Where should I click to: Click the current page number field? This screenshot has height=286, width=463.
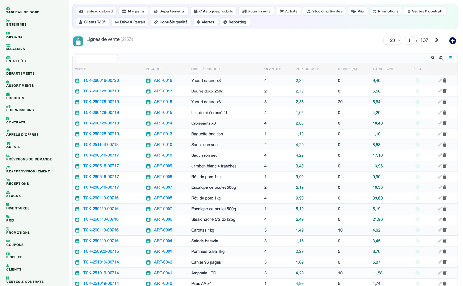click(x=409, y=40)
